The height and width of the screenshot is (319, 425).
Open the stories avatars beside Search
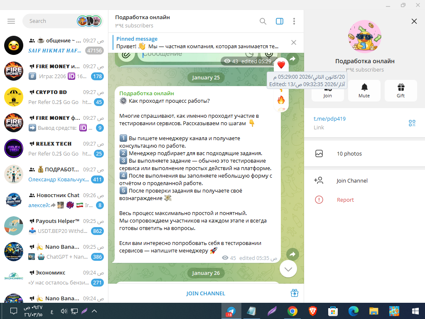tap(89, 21)
